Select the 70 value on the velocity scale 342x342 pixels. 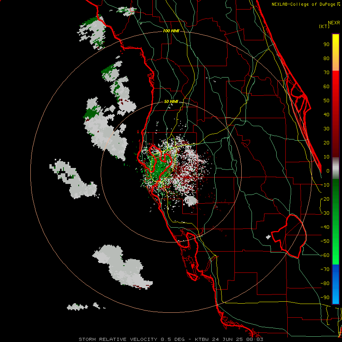[x=326, y=73]
